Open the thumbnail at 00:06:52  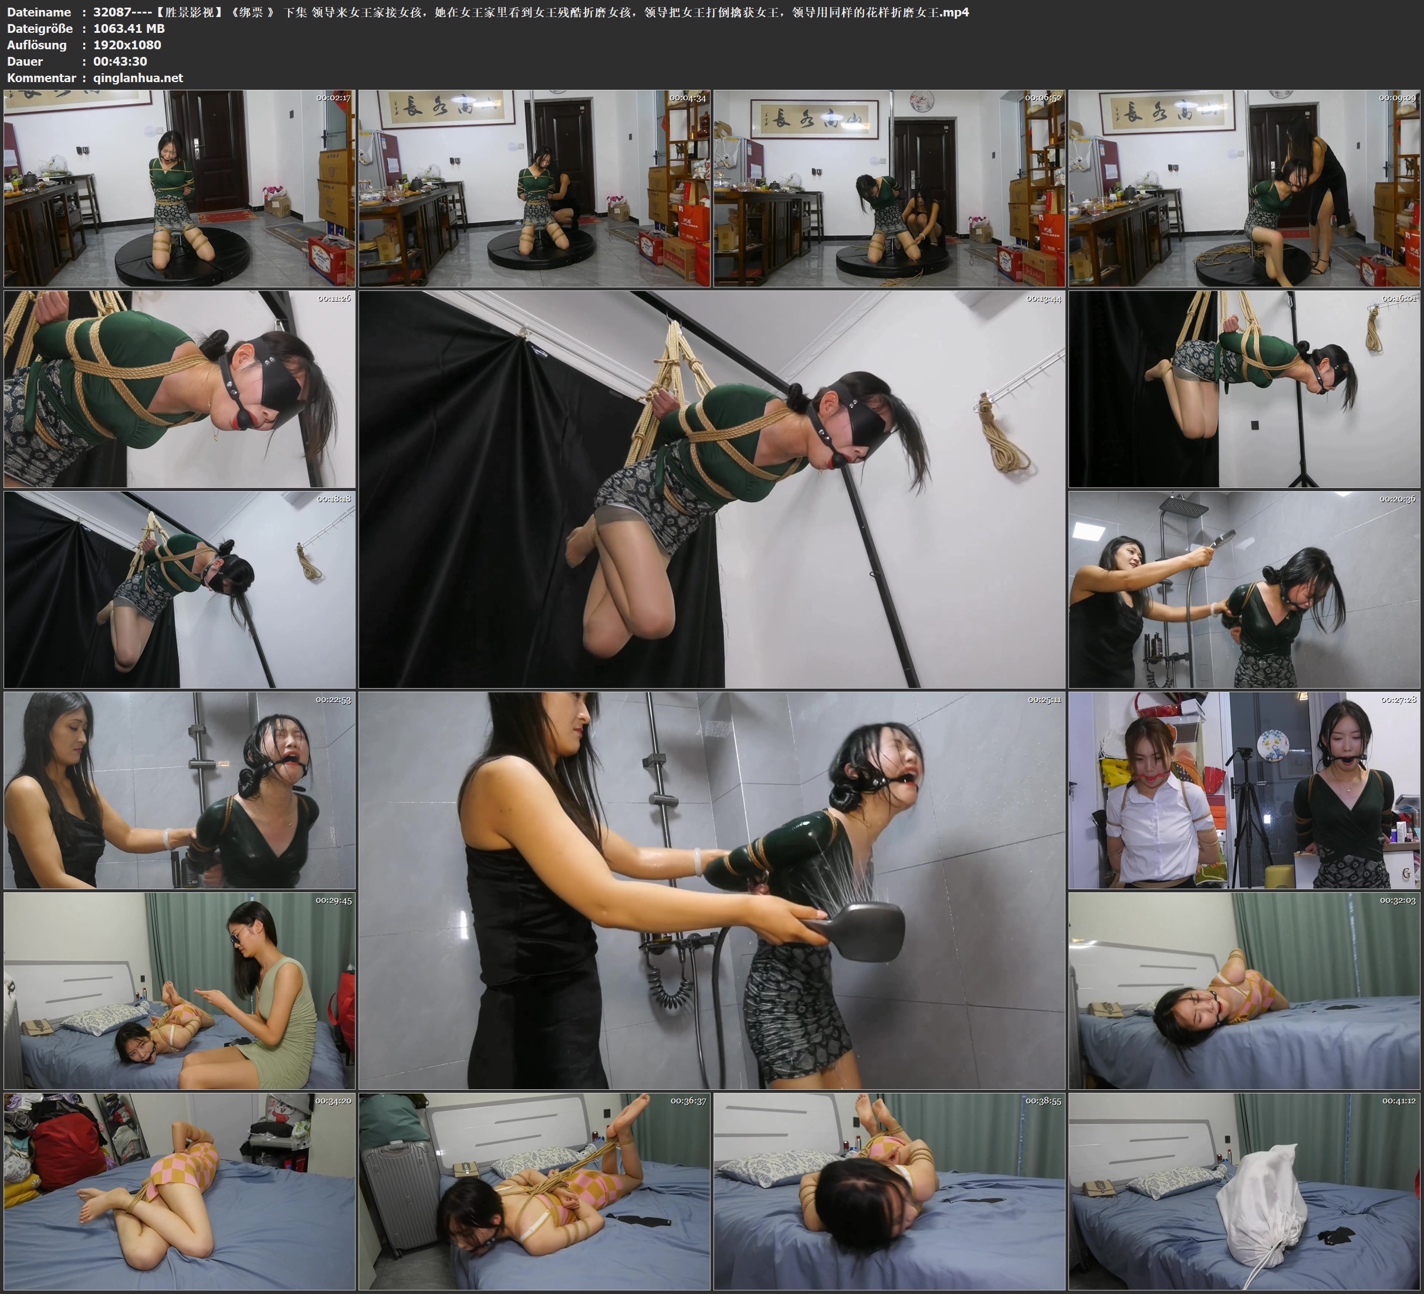(888, 188)
